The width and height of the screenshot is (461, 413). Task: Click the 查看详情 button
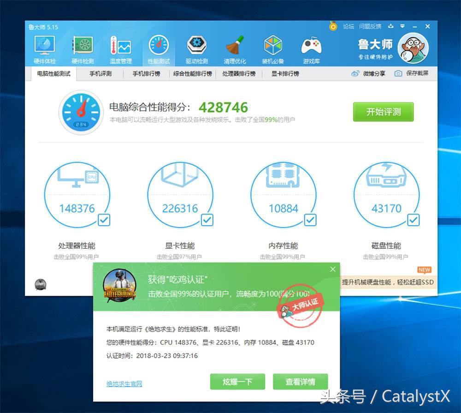click(301, 382)
